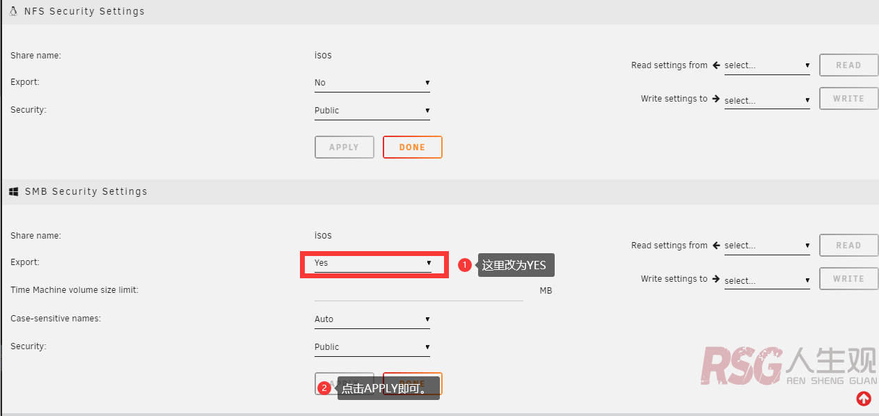The width and height of the screenshot is (879, 416).
Task: Open NFS Write settings to select dropdown
Action: [x=767, y=101]
